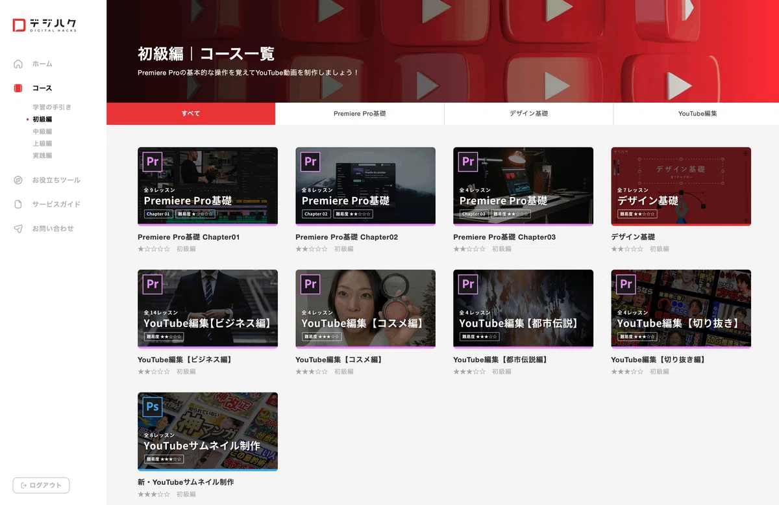
Task: Open the YouTube編集【切り抜き】 thumbnail
Action: tap(681, 309)
